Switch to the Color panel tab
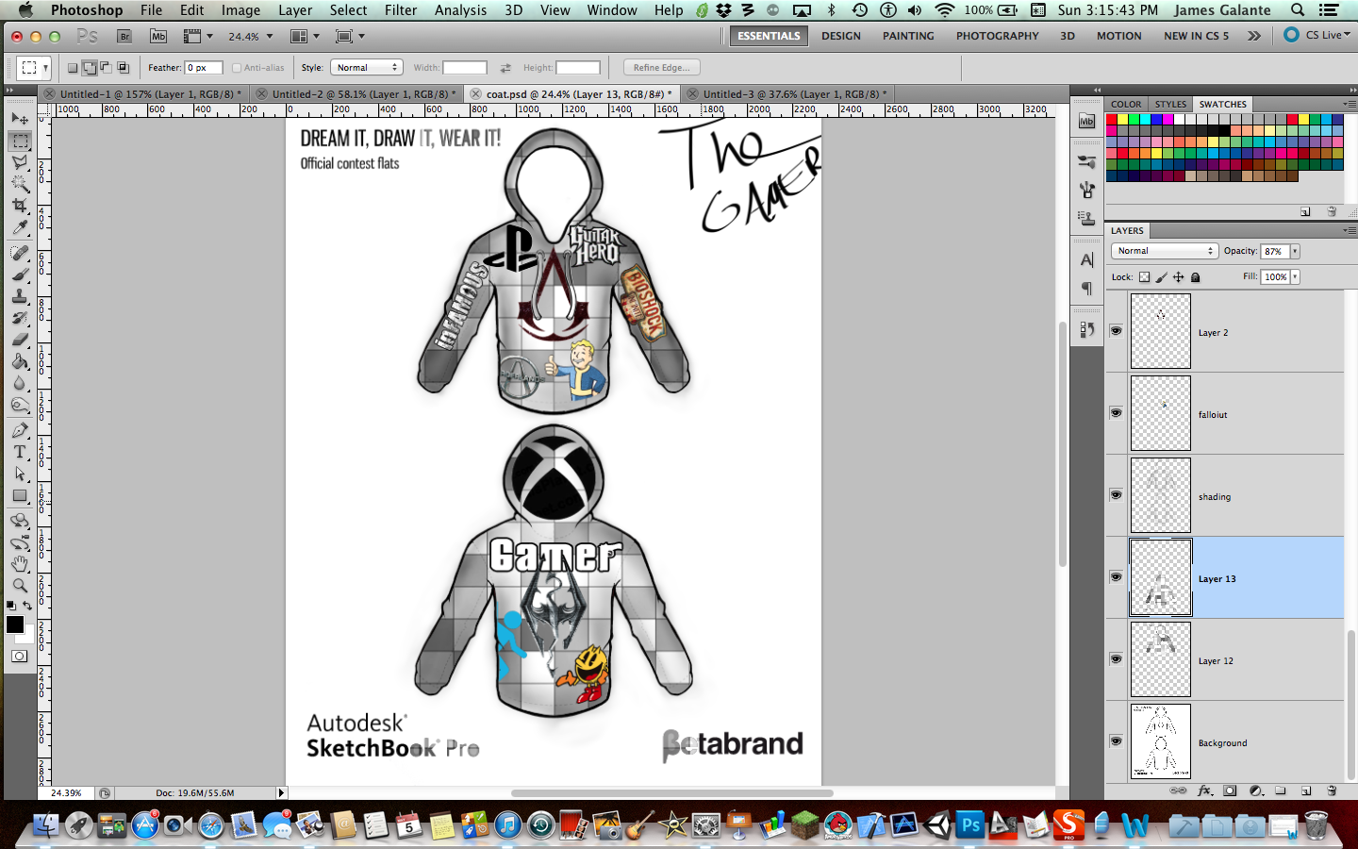Viewport: 1358px width, 849px height. (1126, 104)
